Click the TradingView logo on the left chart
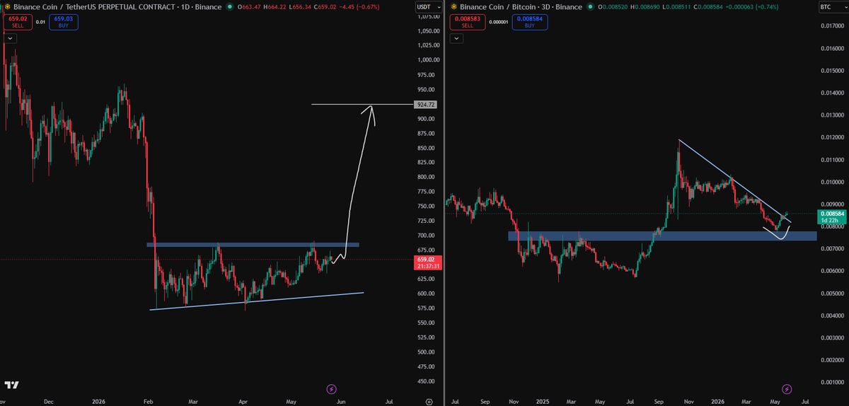 point(11,385)
